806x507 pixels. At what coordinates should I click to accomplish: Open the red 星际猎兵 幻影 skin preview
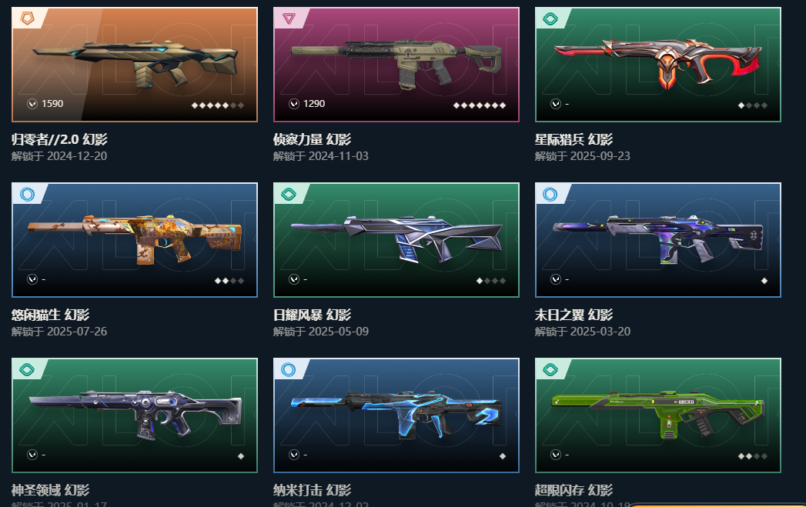[658, 61]
